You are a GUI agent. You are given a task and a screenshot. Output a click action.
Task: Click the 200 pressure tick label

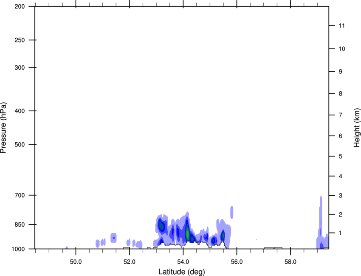point(20,7)
